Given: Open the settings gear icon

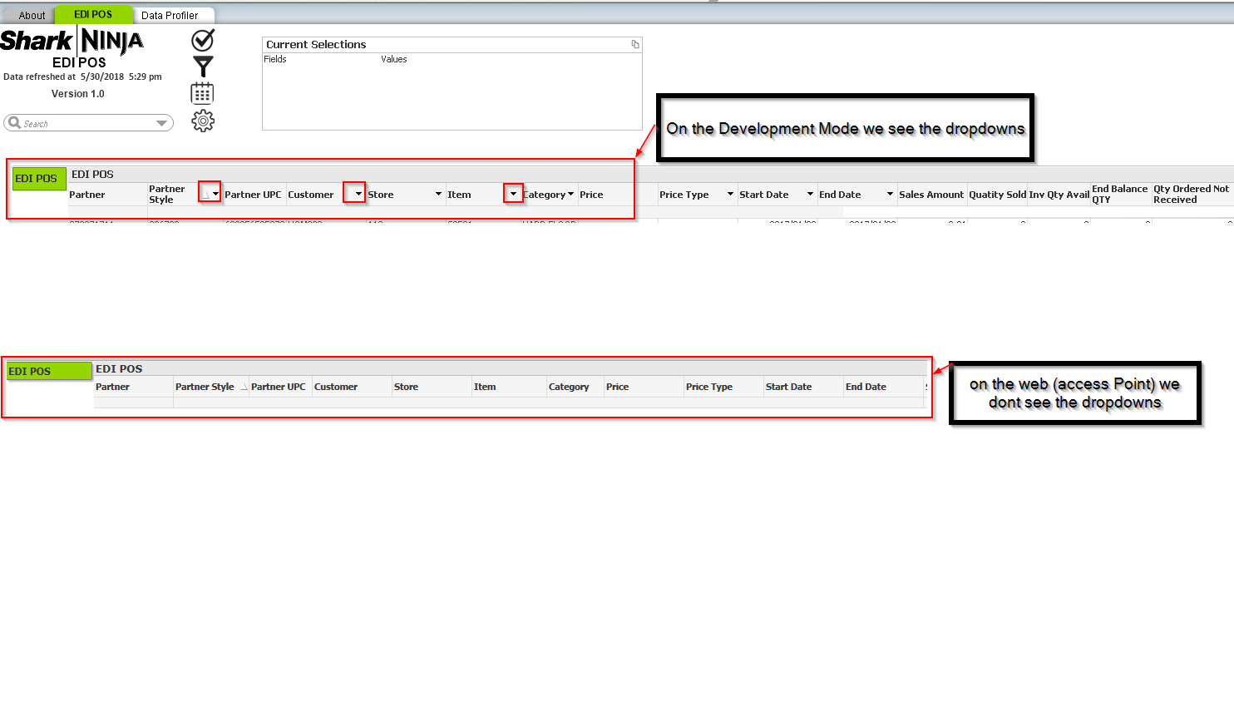Looking at the screenshot, I should 203,121.
